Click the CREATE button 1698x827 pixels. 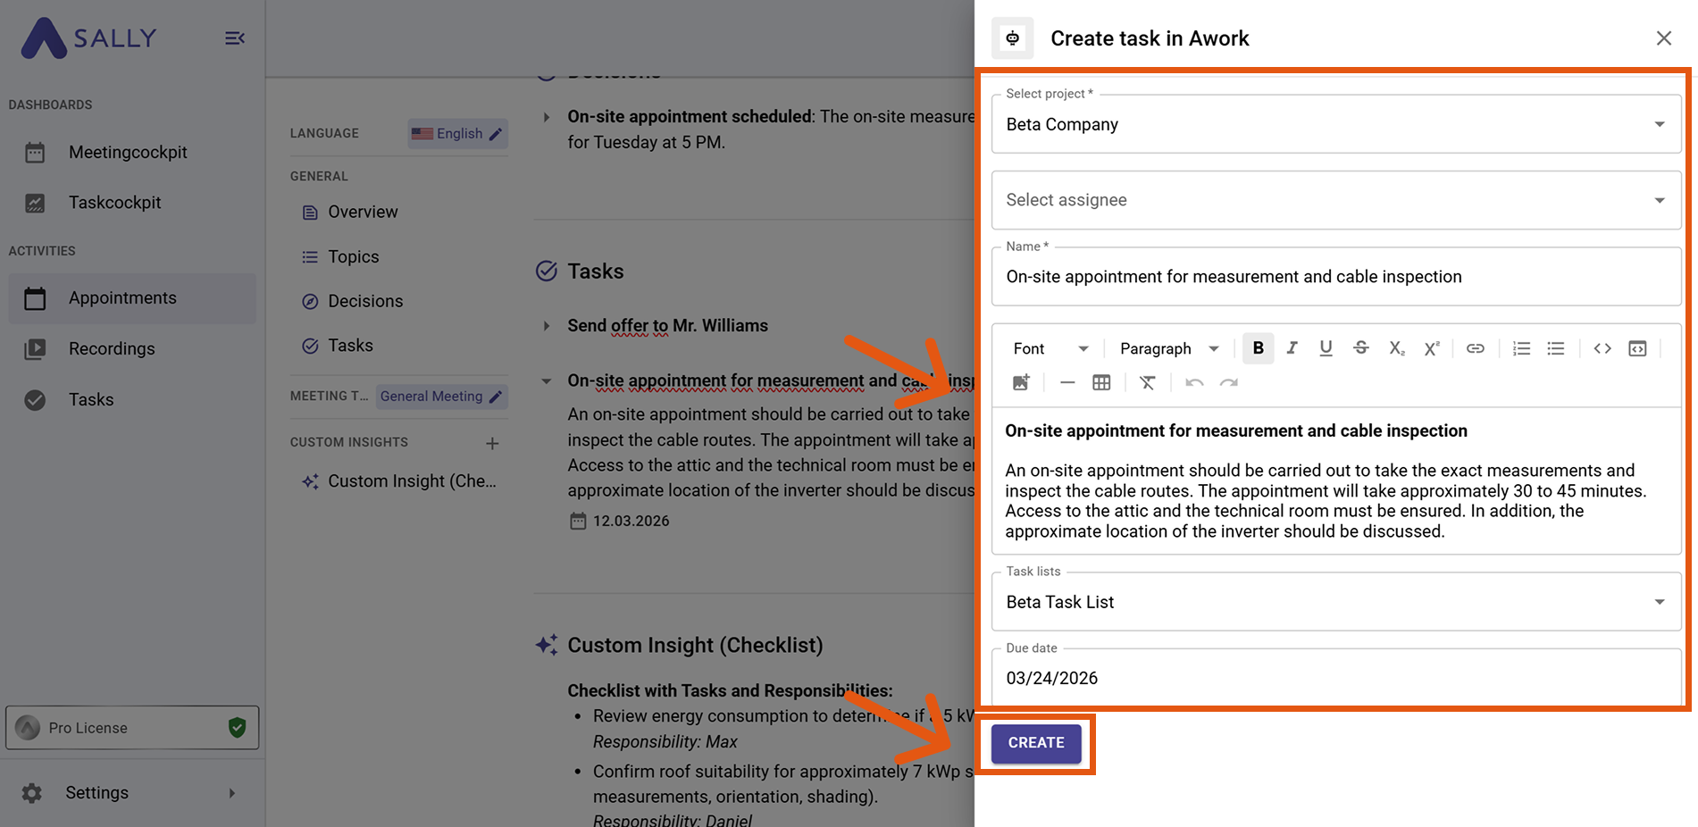[1035, 743]
